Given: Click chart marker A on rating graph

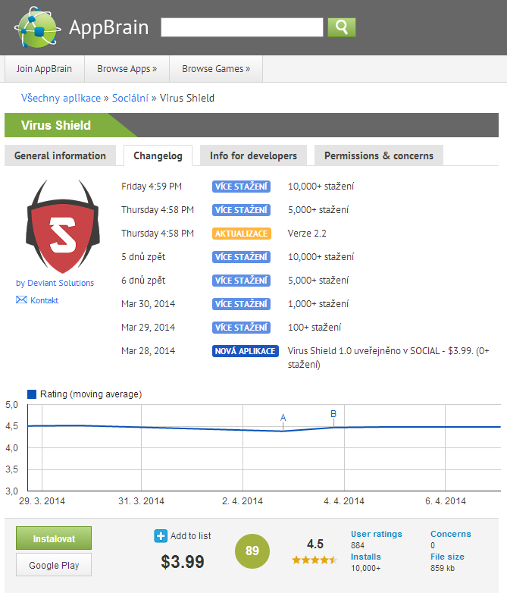Looking at the screenshot, I should coord(283,418).
